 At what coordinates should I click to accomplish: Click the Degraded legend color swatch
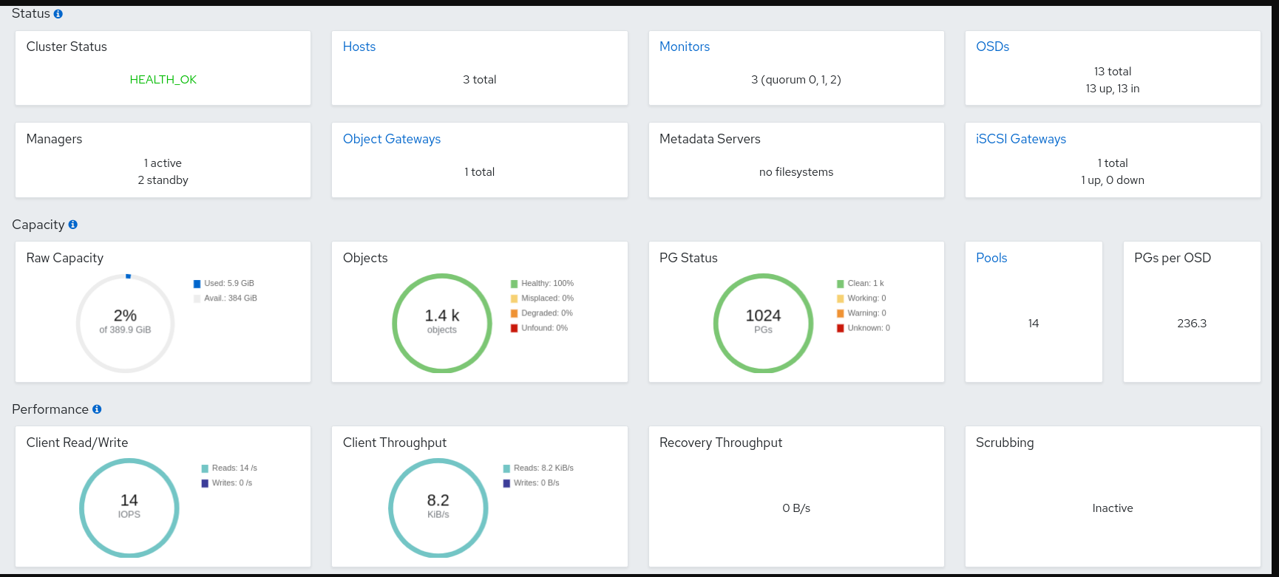[514, 313]
